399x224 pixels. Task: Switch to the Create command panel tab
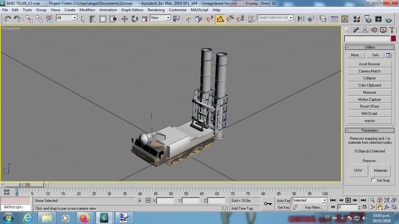pos(347,30)
